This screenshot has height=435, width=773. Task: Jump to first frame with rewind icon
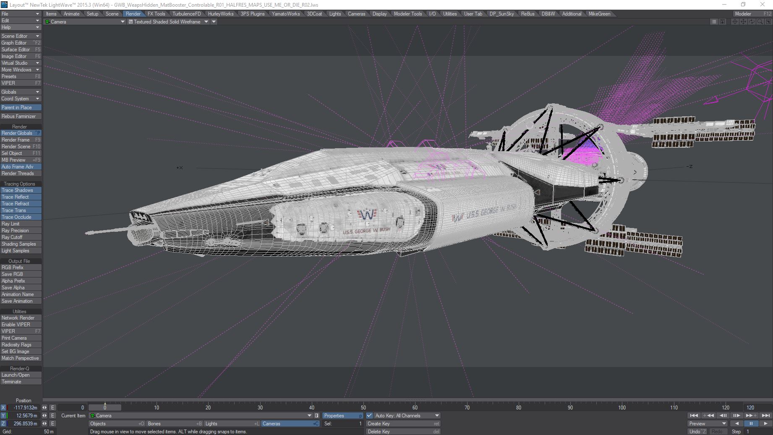tap(694, 416)
